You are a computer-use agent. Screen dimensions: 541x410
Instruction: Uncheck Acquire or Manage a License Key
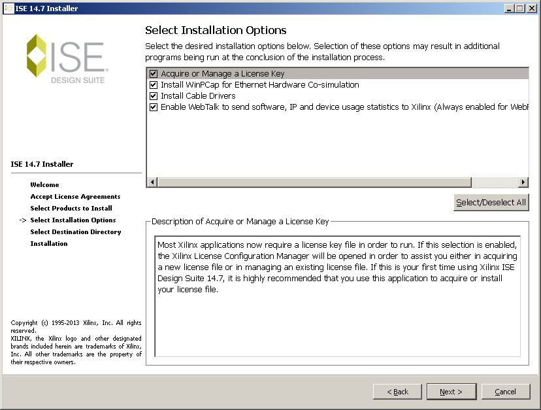(x=154, y=74)
